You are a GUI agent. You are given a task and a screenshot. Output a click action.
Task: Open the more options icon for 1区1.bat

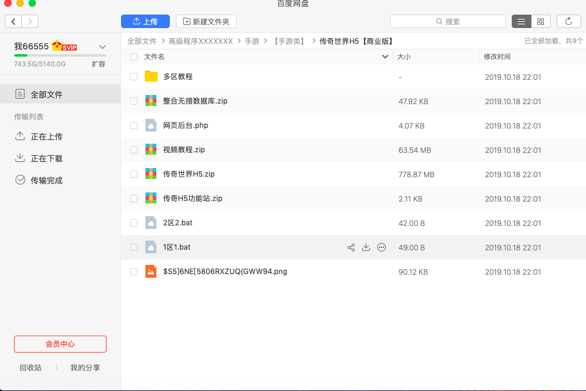[382, 247]
